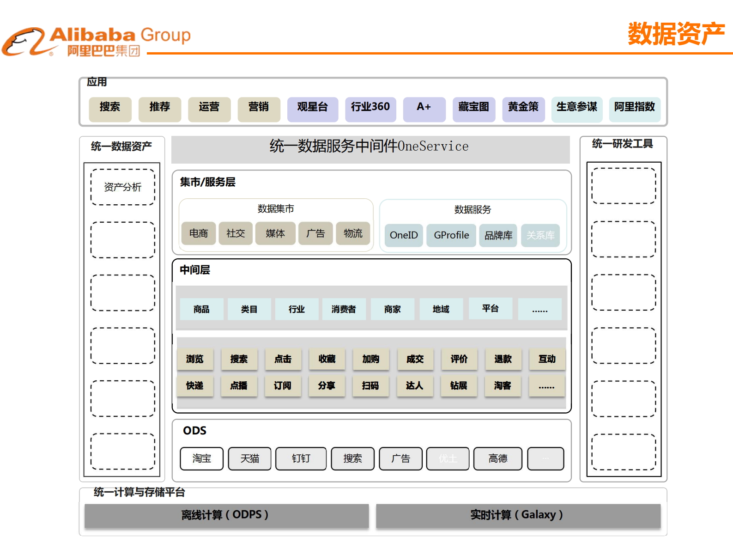Viewport: 733px width, 550px height.
Task: Click the 平台 dimension box
Action: [x=491, y=308]
